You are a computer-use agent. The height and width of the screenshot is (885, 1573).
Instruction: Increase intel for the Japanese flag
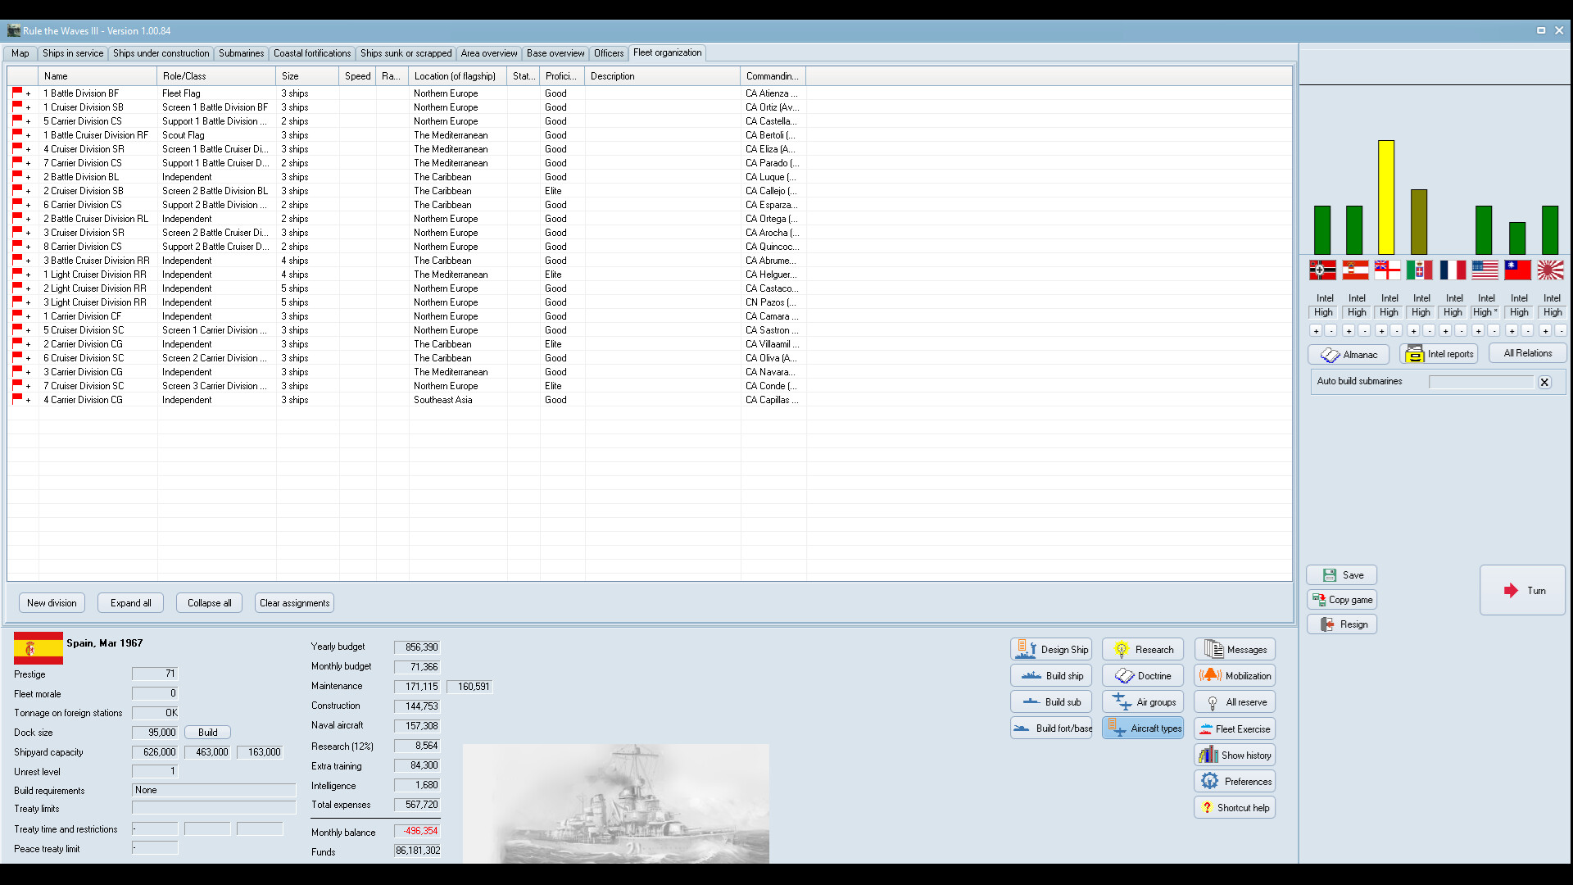point(1544,330)
